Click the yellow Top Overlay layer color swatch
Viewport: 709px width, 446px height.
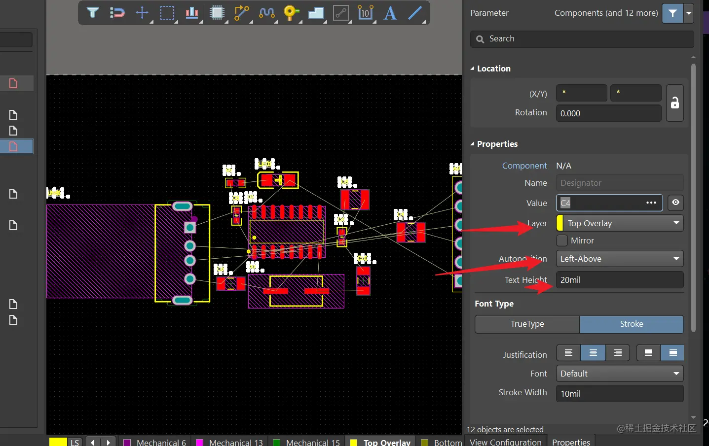pyautogui.click(x=560, y=223)
